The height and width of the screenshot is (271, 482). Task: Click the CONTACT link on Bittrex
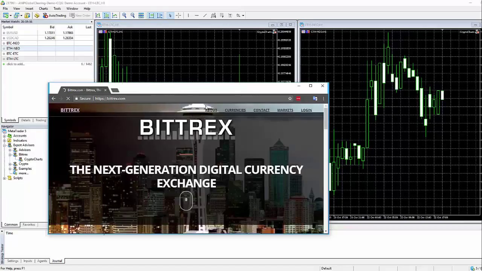coord(261,110)
